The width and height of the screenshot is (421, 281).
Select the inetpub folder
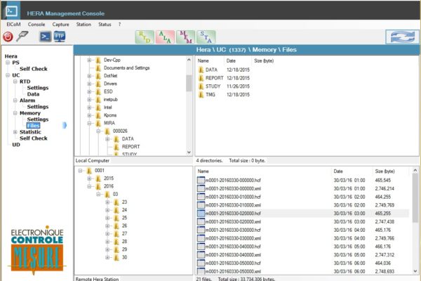click(111, 100)
